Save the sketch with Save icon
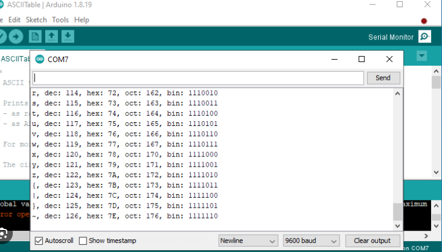 pyautogui.click(x=68, y=37)
